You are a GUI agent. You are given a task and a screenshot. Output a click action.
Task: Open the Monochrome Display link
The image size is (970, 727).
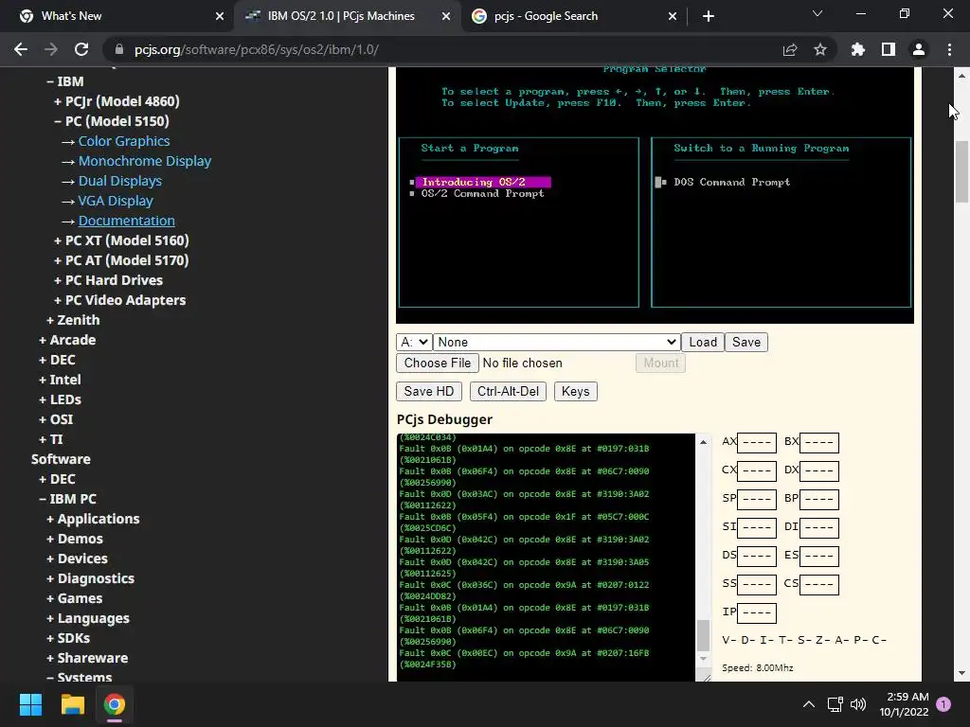pyautogui.click(x=145, y=161)
